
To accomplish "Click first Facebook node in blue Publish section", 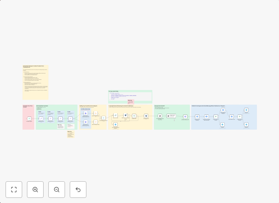I will click(197, 117).
